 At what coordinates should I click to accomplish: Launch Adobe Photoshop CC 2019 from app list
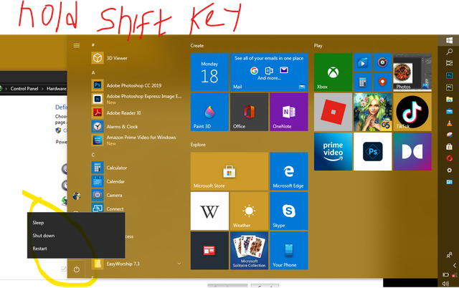click(x=137, y=85)
